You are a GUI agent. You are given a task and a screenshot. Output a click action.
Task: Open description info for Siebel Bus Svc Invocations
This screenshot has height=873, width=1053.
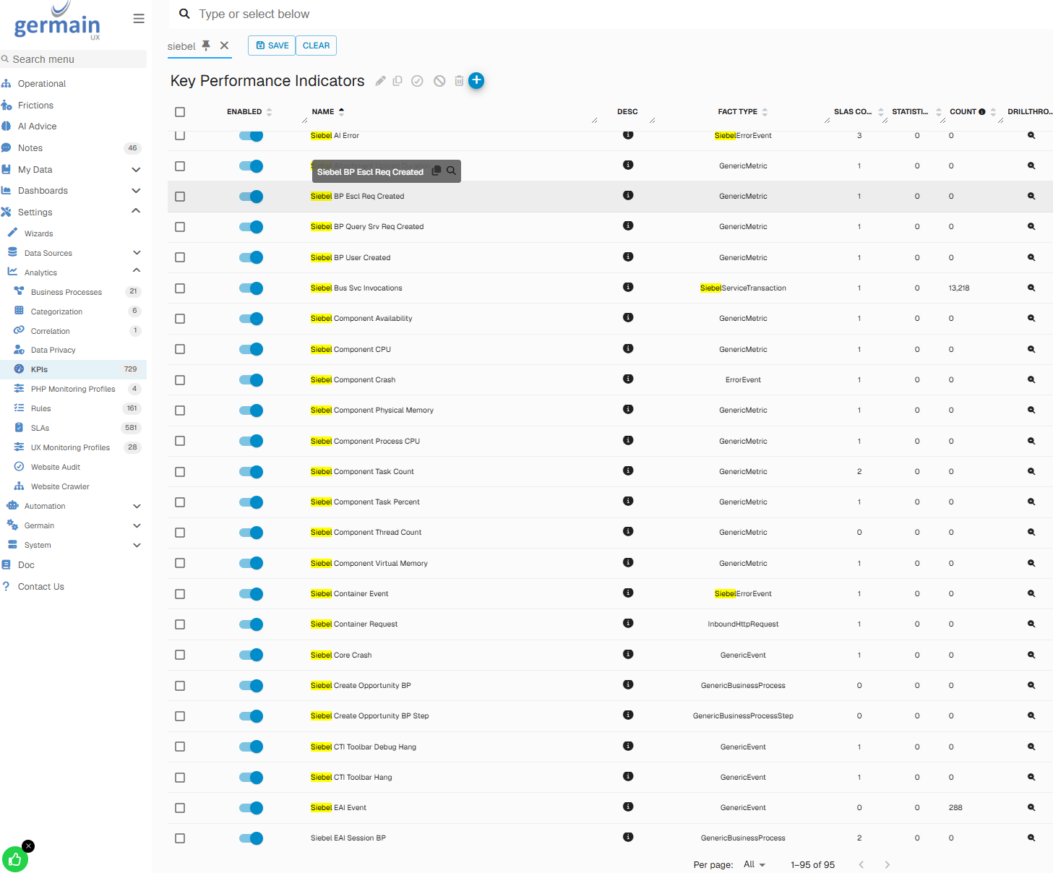tap(628, 288)
